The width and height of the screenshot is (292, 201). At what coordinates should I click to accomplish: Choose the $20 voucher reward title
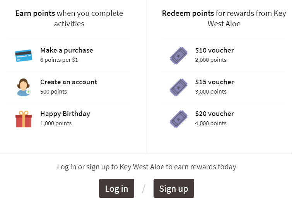pos(214,114)
